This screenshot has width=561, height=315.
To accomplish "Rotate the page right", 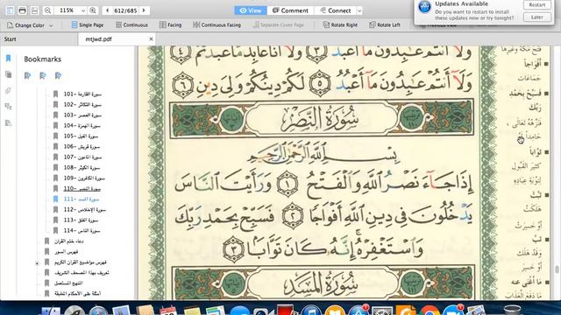I will 340,25.
